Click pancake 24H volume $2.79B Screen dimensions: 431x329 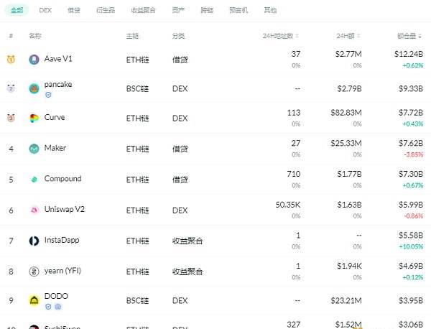click(349, 88)
